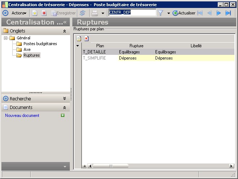Select the T_DETAILLE plan row

tap(94, 52)
